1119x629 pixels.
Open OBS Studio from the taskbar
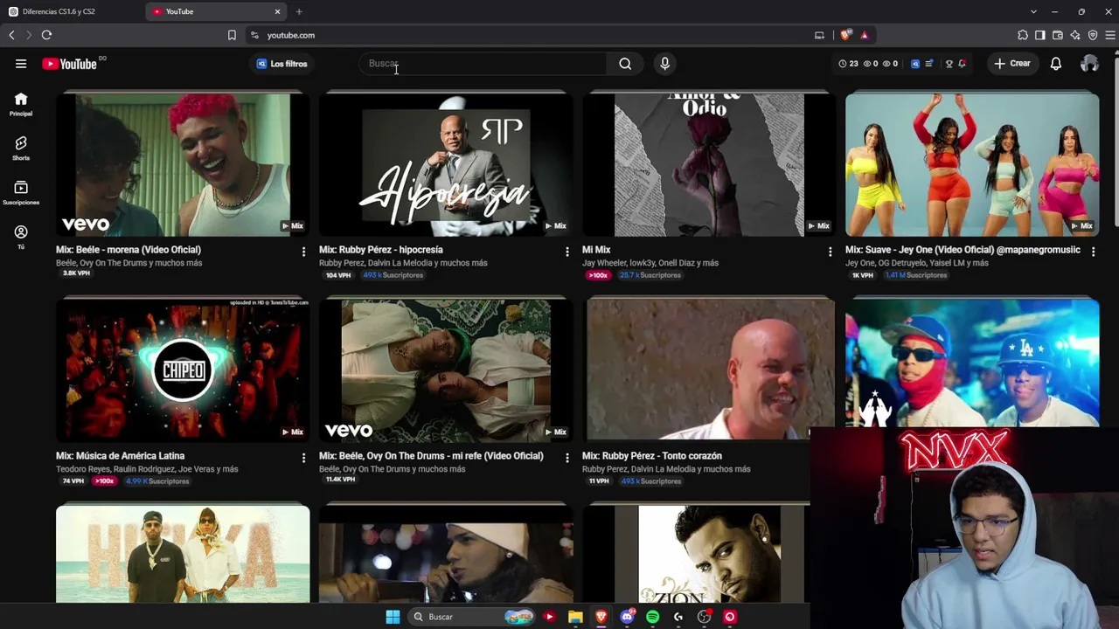click(704, 617)
